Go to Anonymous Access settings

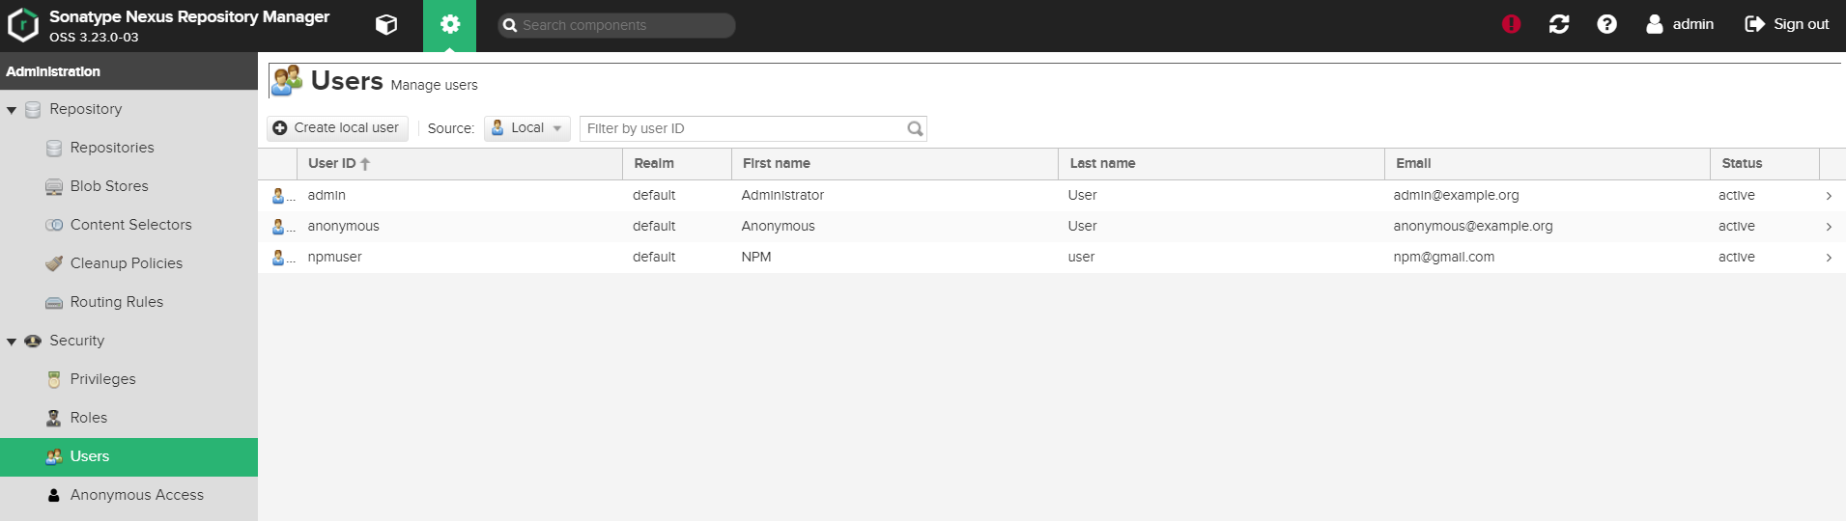click(x=136, y=495)
